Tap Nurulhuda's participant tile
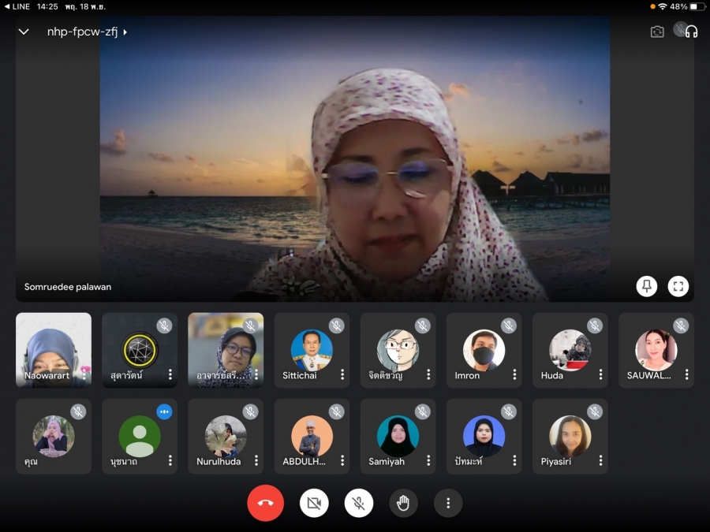 [x=225, y=436]
